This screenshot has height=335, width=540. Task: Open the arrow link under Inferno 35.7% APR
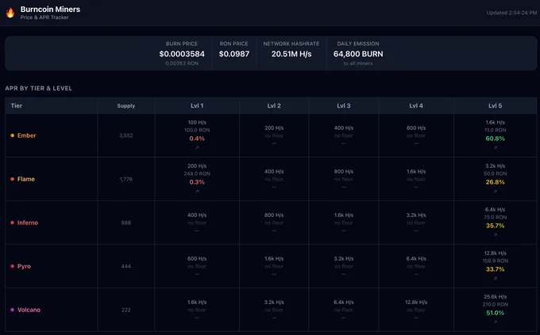(496, 234)
